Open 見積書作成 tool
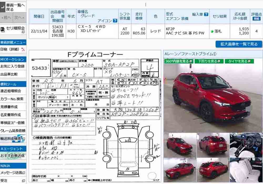This screenshot has width=263, height=184. coord(9,107)
